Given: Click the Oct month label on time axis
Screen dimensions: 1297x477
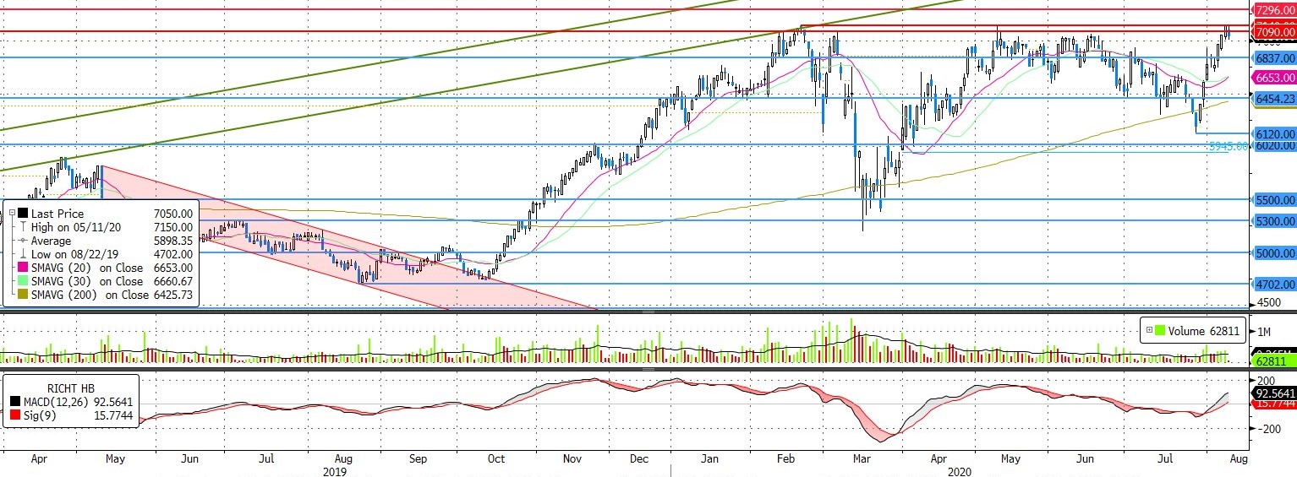Looking at the screenshot, I should click(496, 460).
